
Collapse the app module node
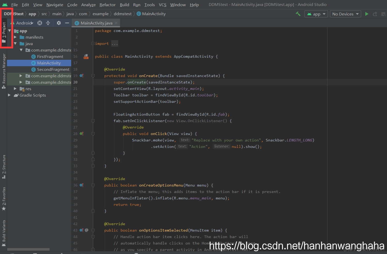click(10, 31)
